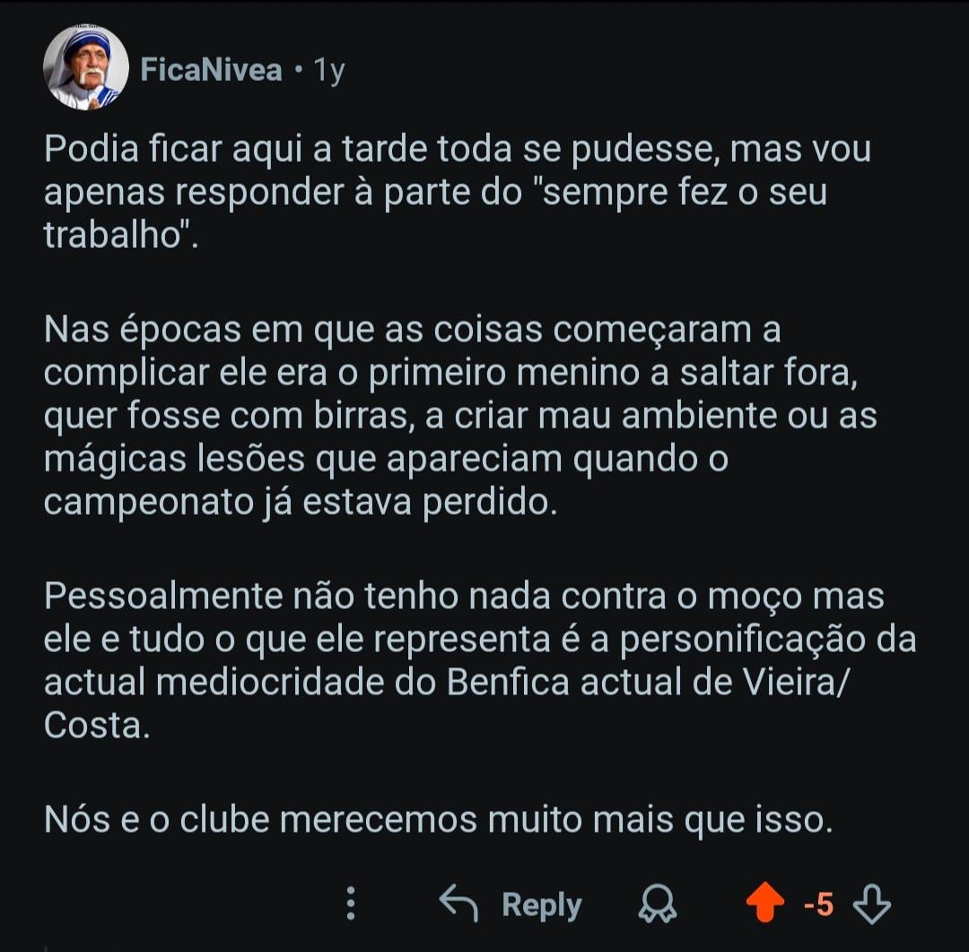Click the word "Costa." in the comment
Viewport: 969px width, 952px height.
(x=96, y=725)
